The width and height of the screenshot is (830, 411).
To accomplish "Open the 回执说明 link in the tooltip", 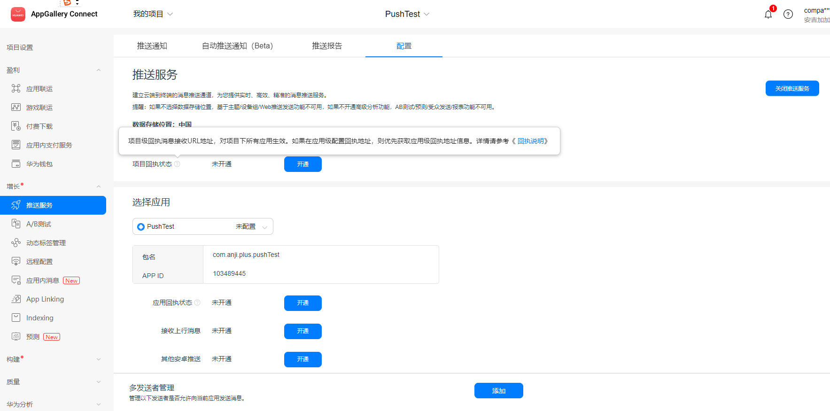I will [x=530, y=141].
